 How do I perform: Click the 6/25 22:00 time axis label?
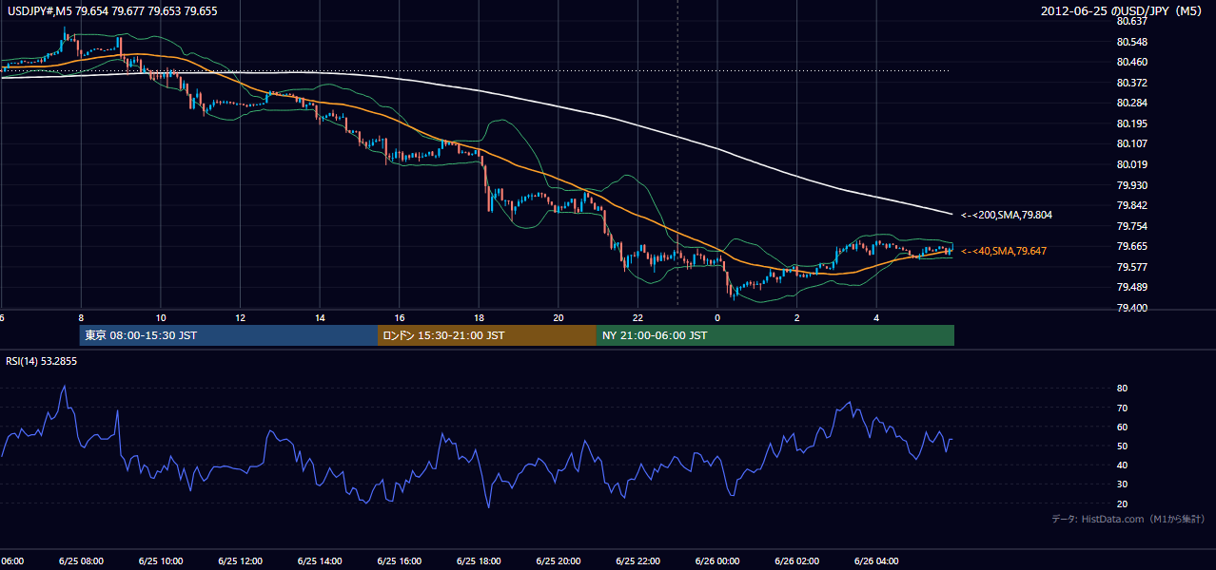point(637,560)
